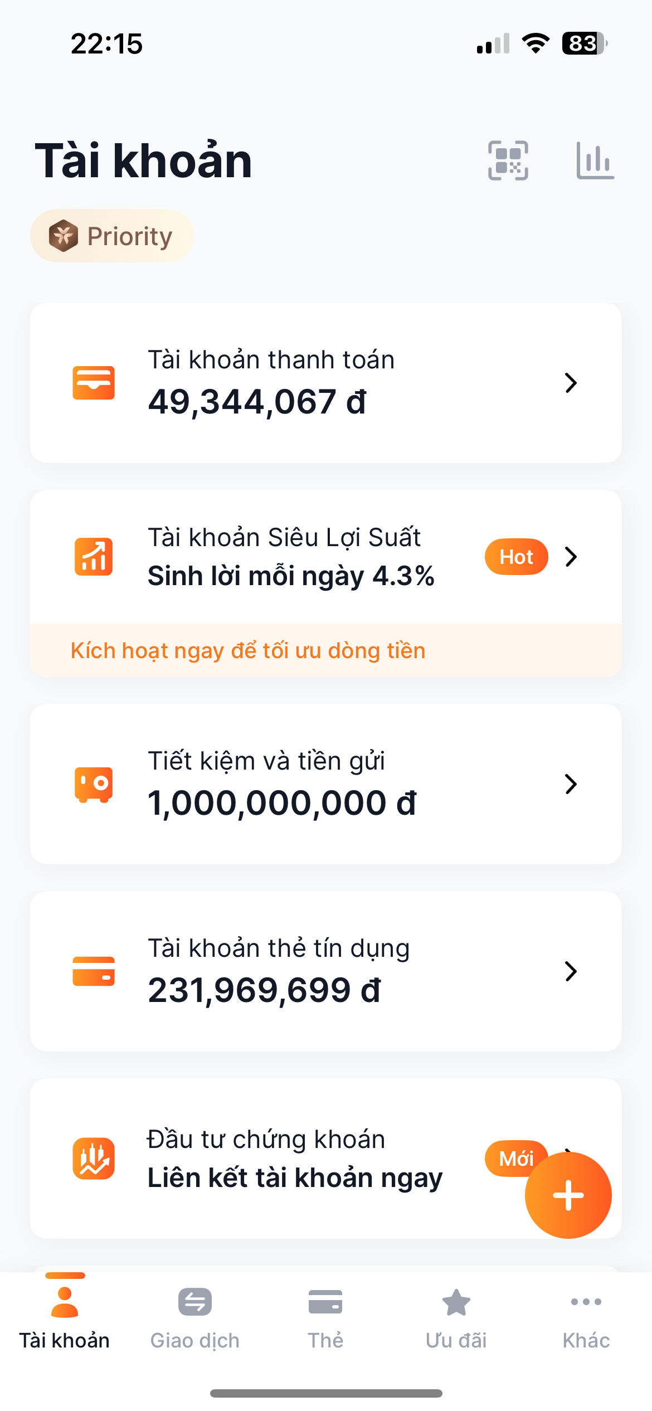This screenshot has height=1411, width=652.
Task: Tap the payment account wallet icon
Action: coord(94,383)
